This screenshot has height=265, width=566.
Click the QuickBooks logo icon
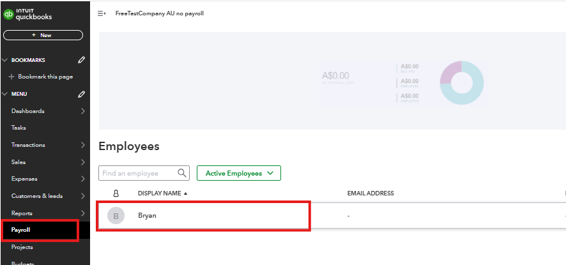click(x=10, y=15)
